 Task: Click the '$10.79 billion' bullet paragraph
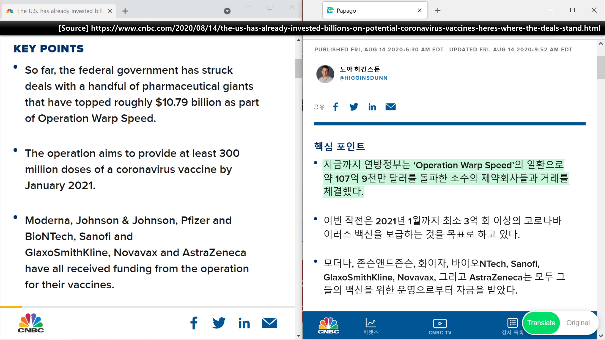(142, 94)
